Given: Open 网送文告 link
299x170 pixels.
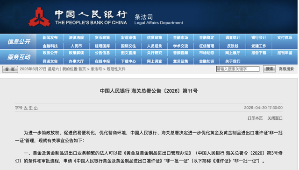Looking at the screenshot, I should click(x=50, y=61).
